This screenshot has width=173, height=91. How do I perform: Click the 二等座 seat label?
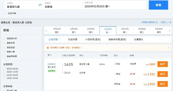click(117, 64)
